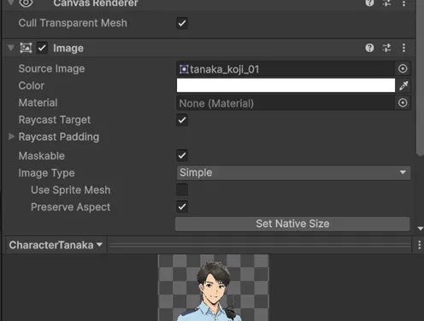Screen dimensions: 424x321
Task: Toggle Cull Transparent Mesh checkbox
Action: (x=182, y=23)
